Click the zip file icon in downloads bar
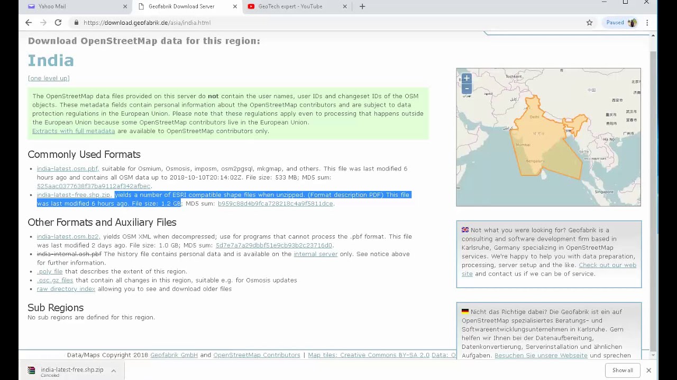The height and width of the screenshot is (380, 677). point(31,370)
